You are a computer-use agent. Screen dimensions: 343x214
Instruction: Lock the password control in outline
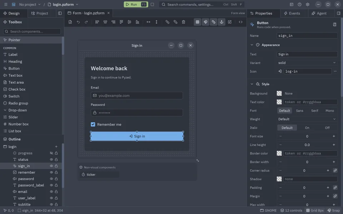coord(56,179)
